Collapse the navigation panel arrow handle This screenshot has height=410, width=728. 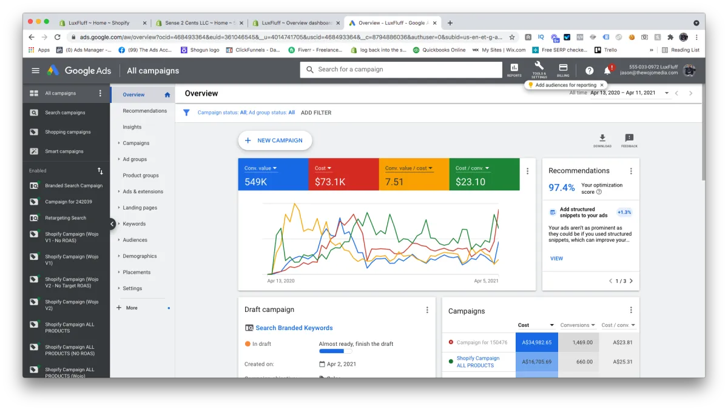click(112, 224)
